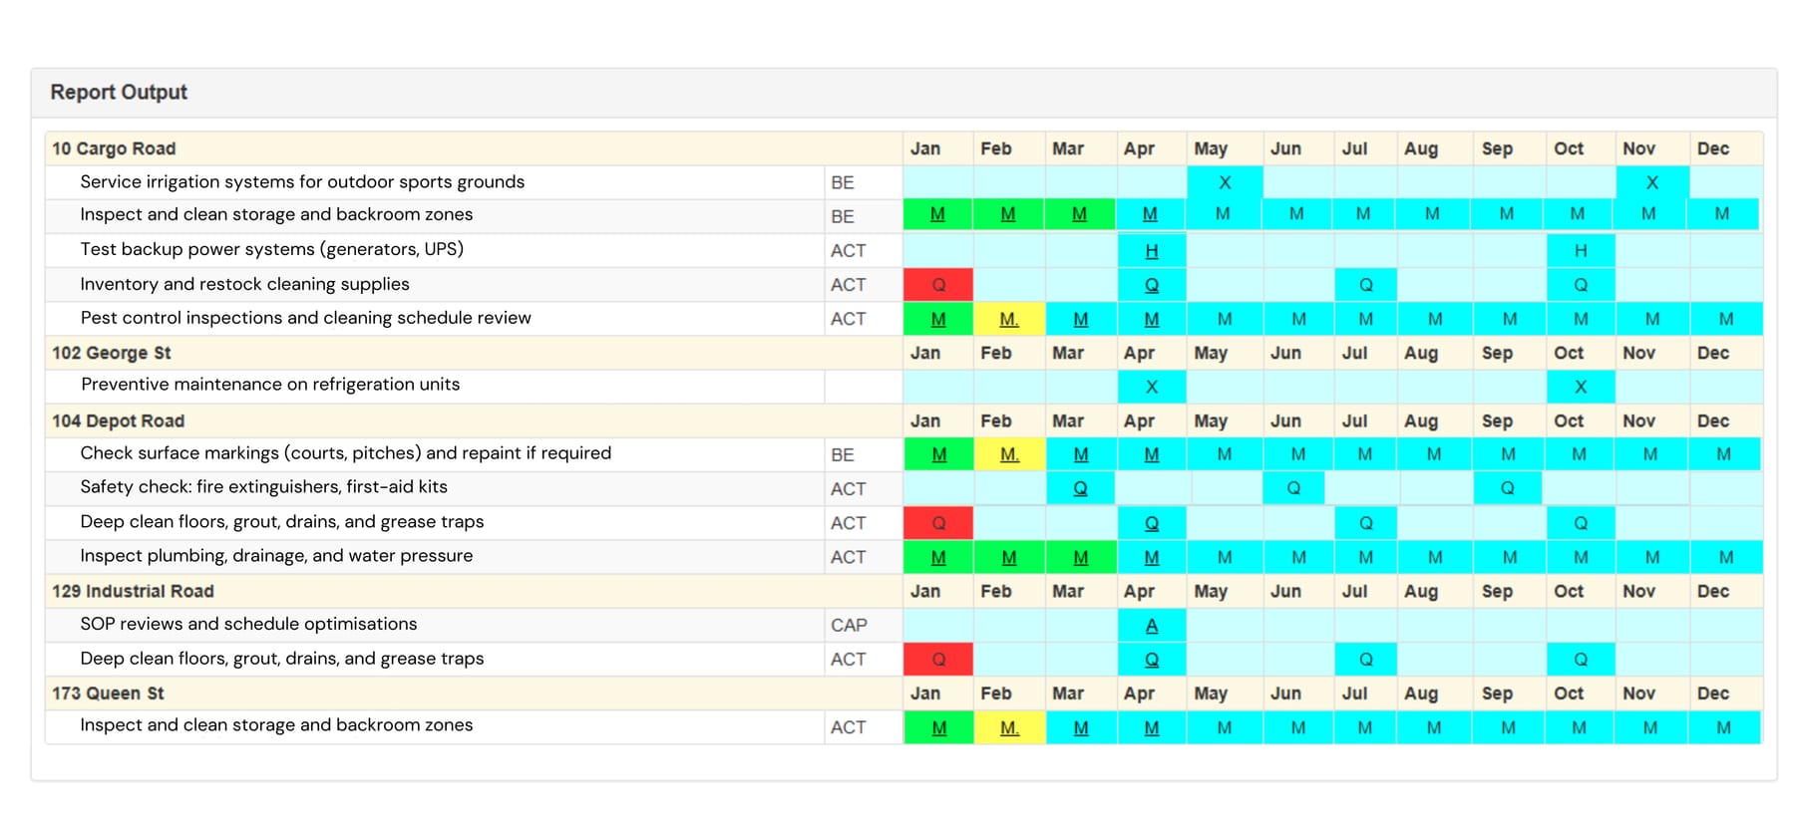The width and height of the screenshot is (1795, 831).
Task: Click May X for Service irrigation systems
Action: pos(1225,183)
